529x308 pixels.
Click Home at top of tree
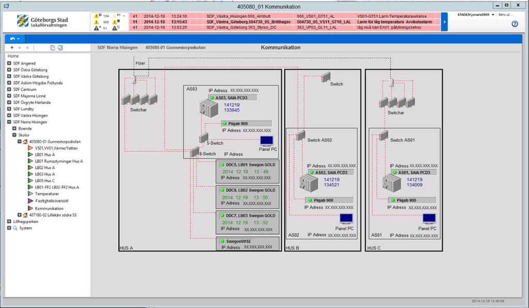tap(13, 56)
